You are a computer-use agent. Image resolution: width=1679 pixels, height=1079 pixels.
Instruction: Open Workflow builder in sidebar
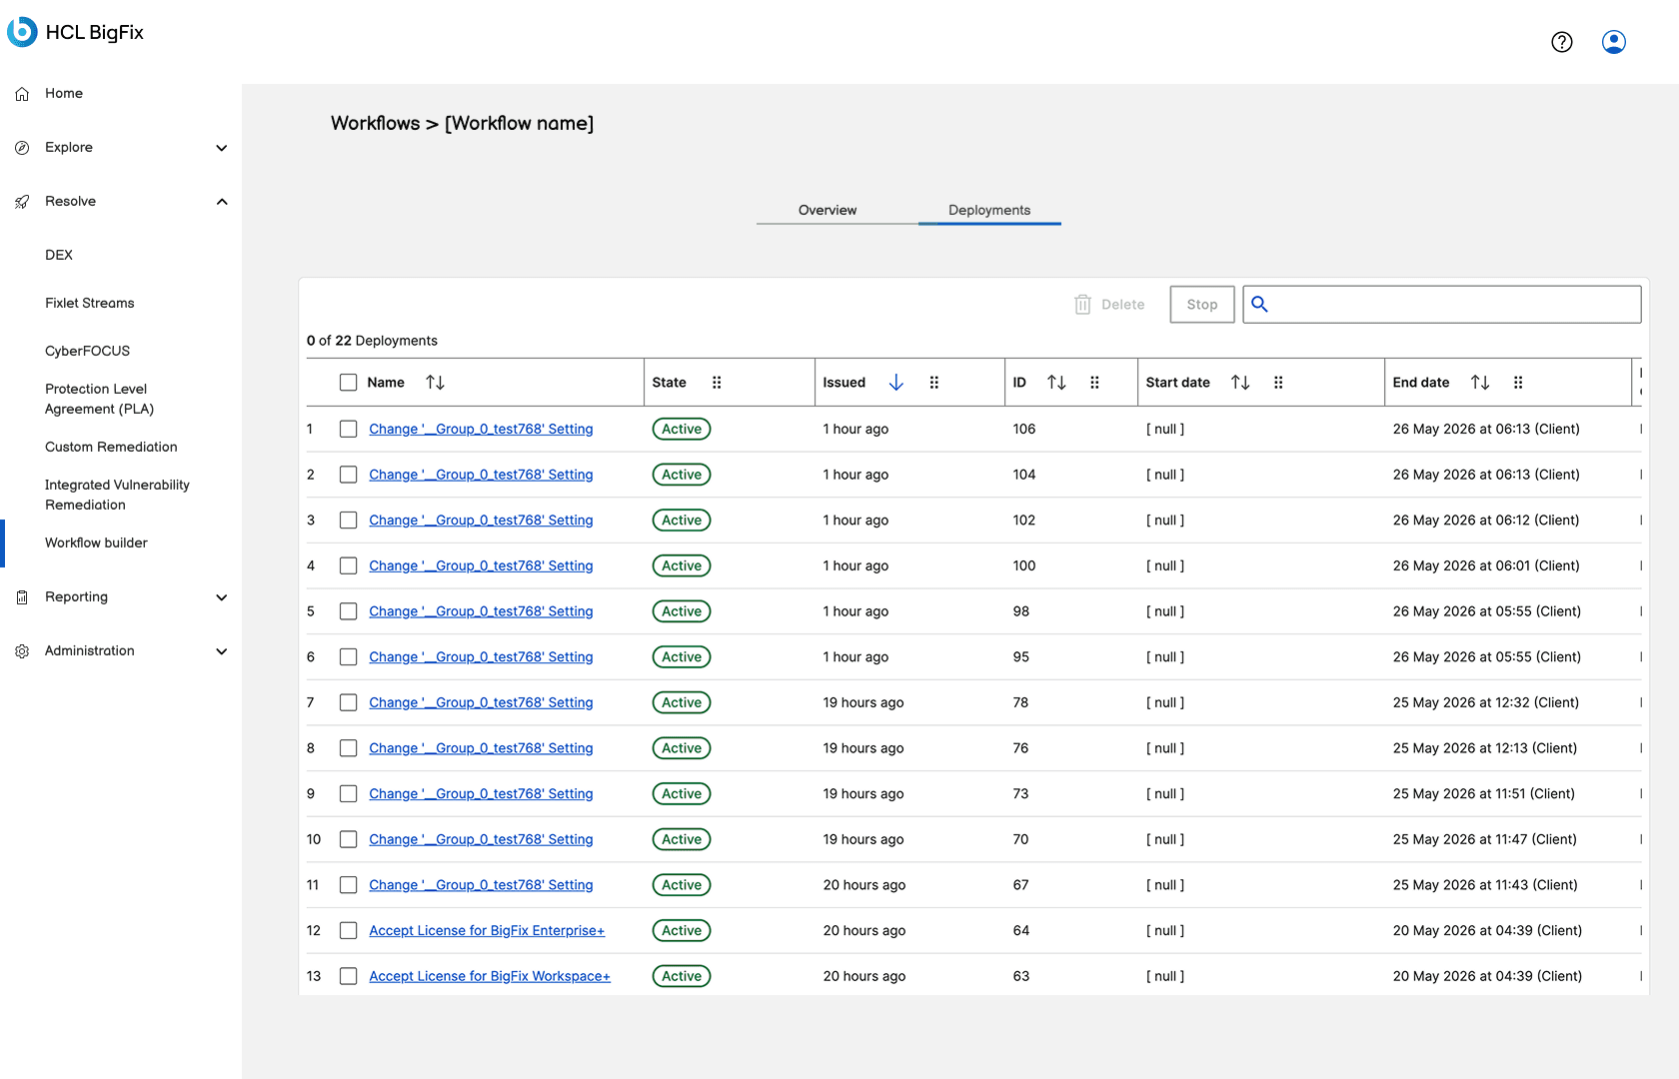pos(96,543)
